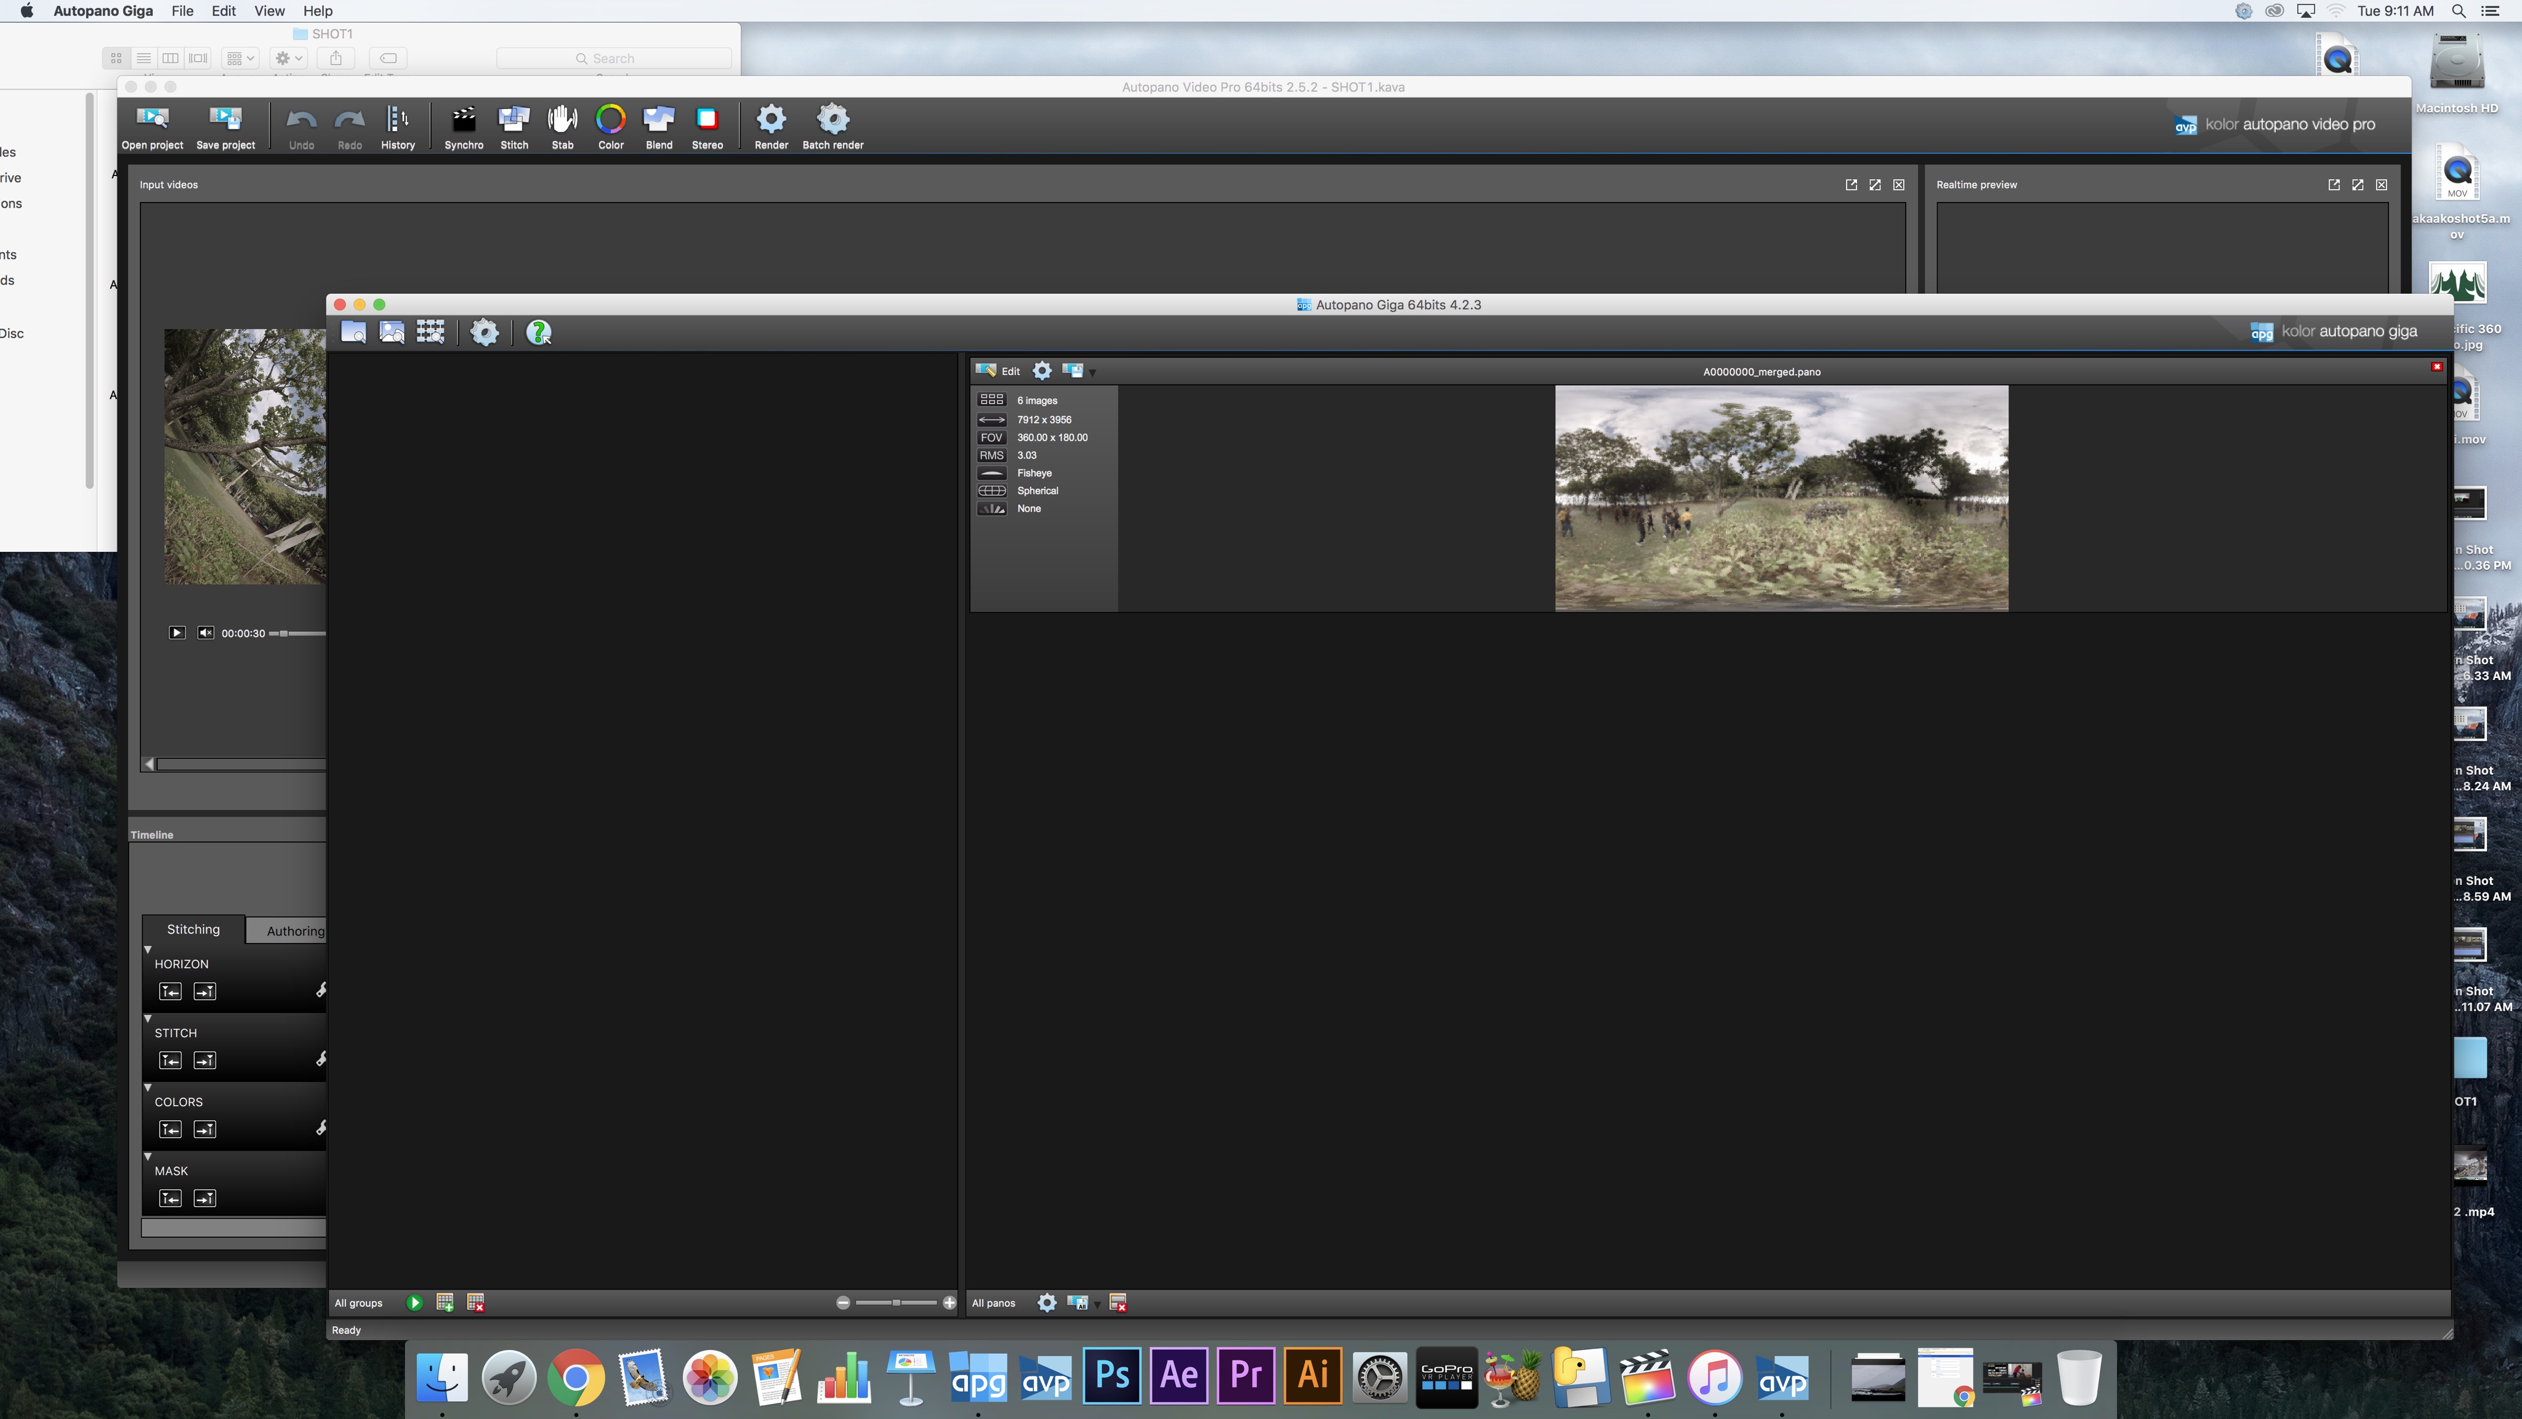Collapse the COLORS section triangle
The width and height of the screenshot is (2522, 1419).
pos(148,1087)
